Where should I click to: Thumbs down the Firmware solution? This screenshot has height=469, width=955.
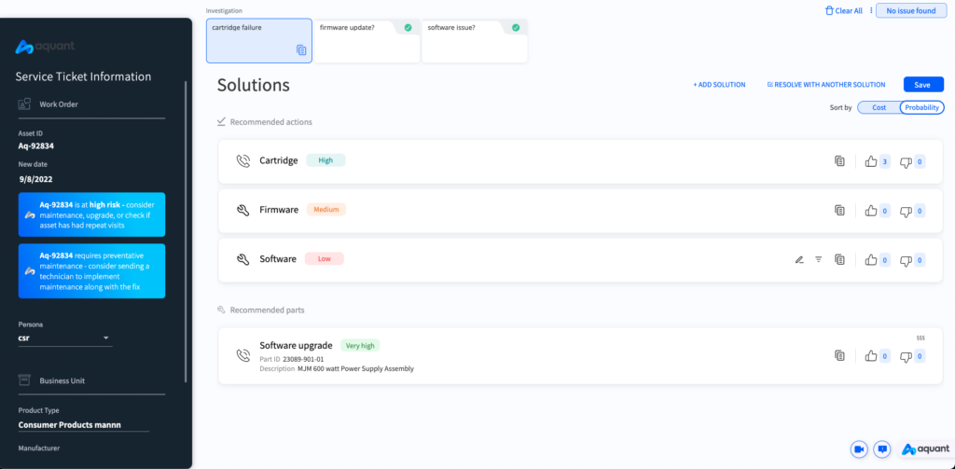coord(906,211)
